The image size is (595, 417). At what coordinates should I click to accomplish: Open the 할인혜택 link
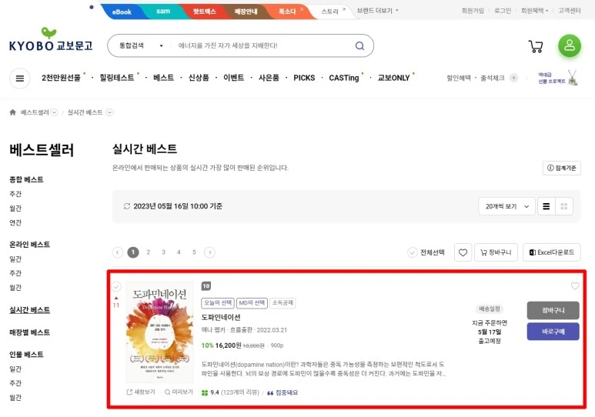click(x=459, y=78)
